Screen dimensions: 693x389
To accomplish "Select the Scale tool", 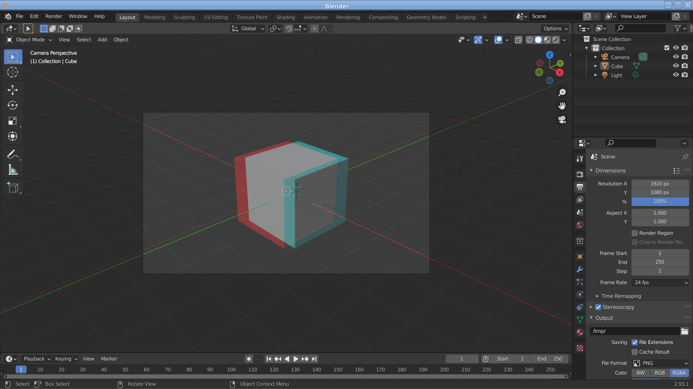I will coord(13,121).
